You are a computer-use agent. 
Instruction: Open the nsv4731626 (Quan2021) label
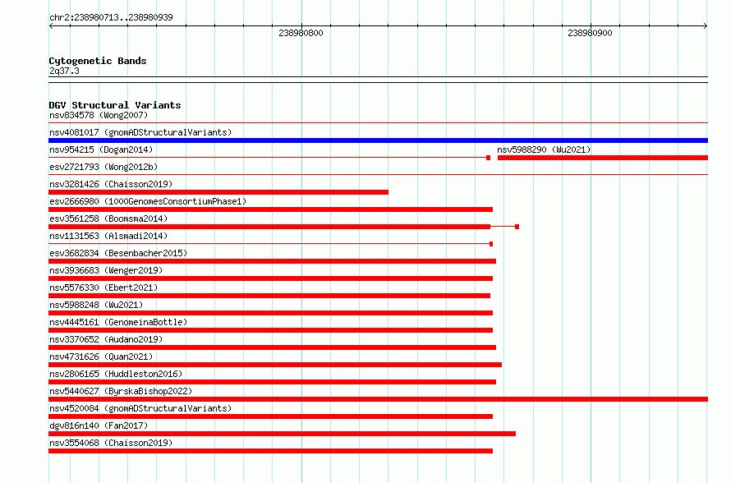pyautogui.click(x=101, y=356)
